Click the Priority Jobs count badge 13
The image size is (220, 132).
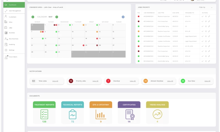71,81
